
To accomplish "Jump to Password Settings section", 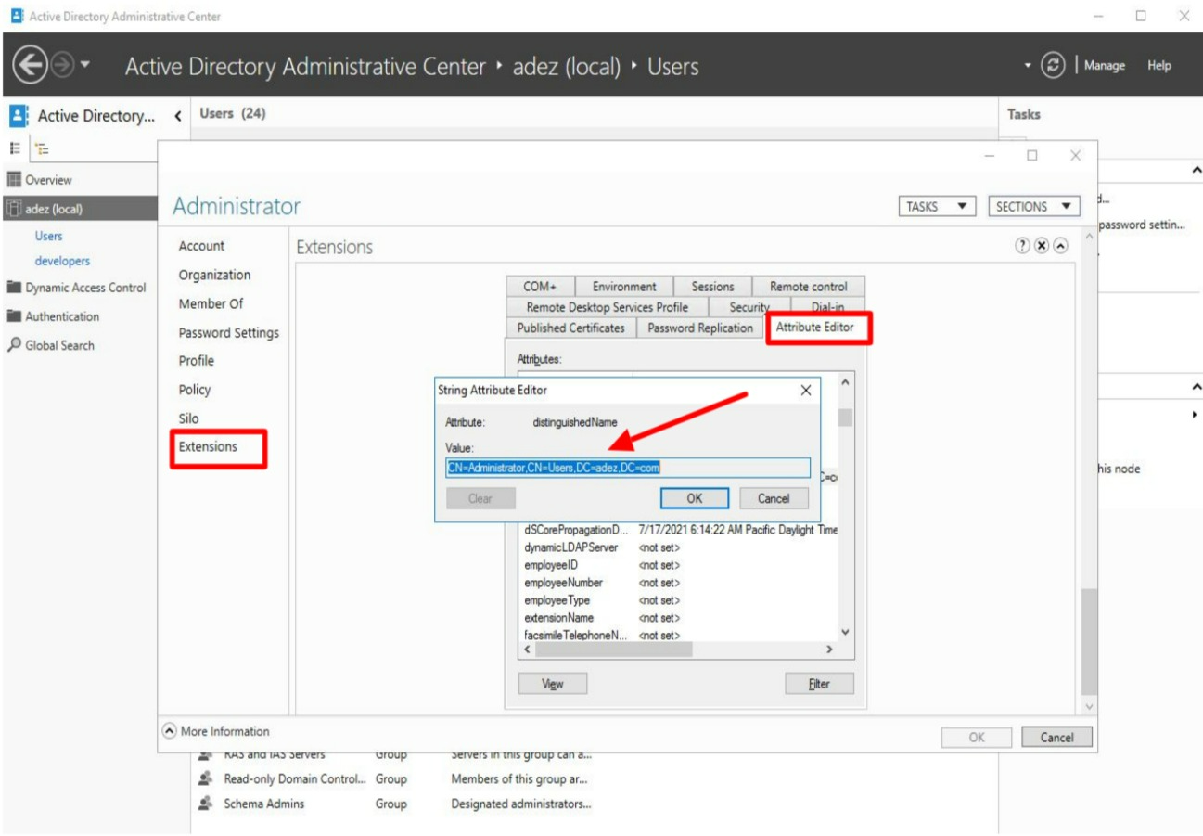I will click(228, 332).
